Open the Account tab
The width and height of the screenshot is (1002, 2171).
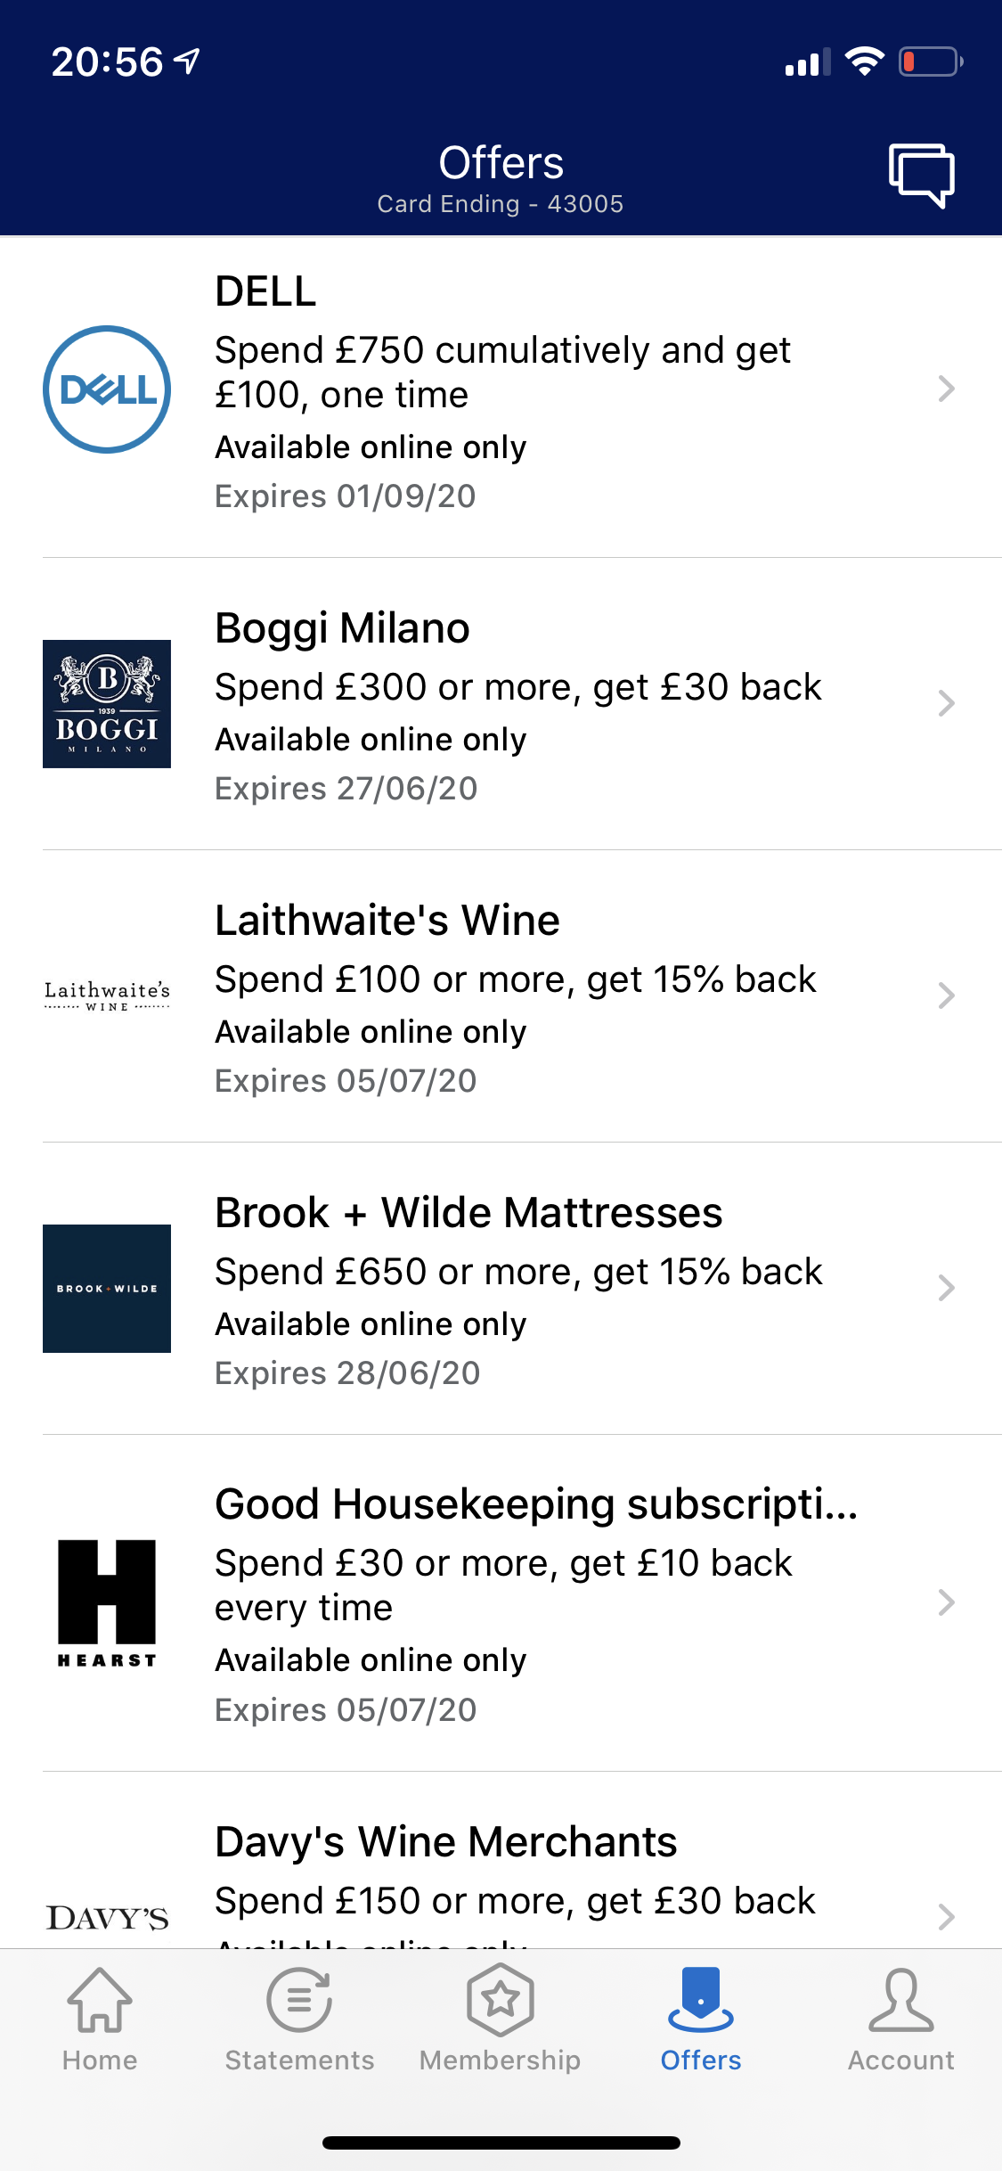901,2019
